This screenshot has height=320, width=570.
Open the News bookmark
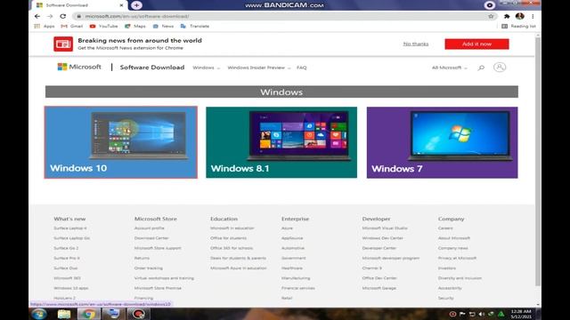click(163, 26)
